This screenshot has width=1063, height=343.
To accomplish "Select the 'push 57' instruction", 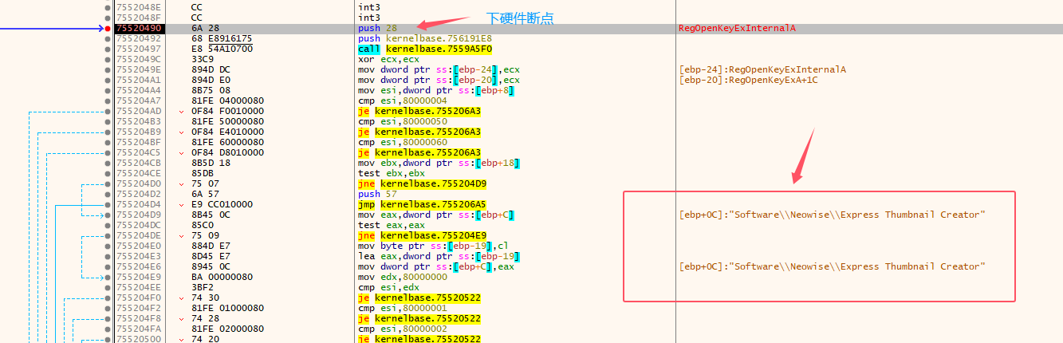I will pyautogui.click(x=378, y=194).
